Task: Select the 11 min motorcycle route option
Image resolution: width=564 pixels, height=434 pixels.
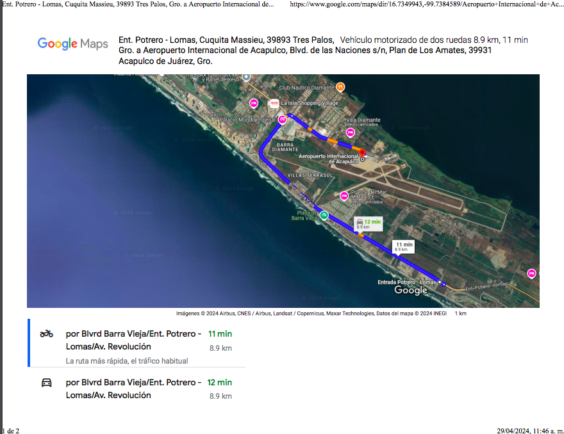Action: click(137, 343)
